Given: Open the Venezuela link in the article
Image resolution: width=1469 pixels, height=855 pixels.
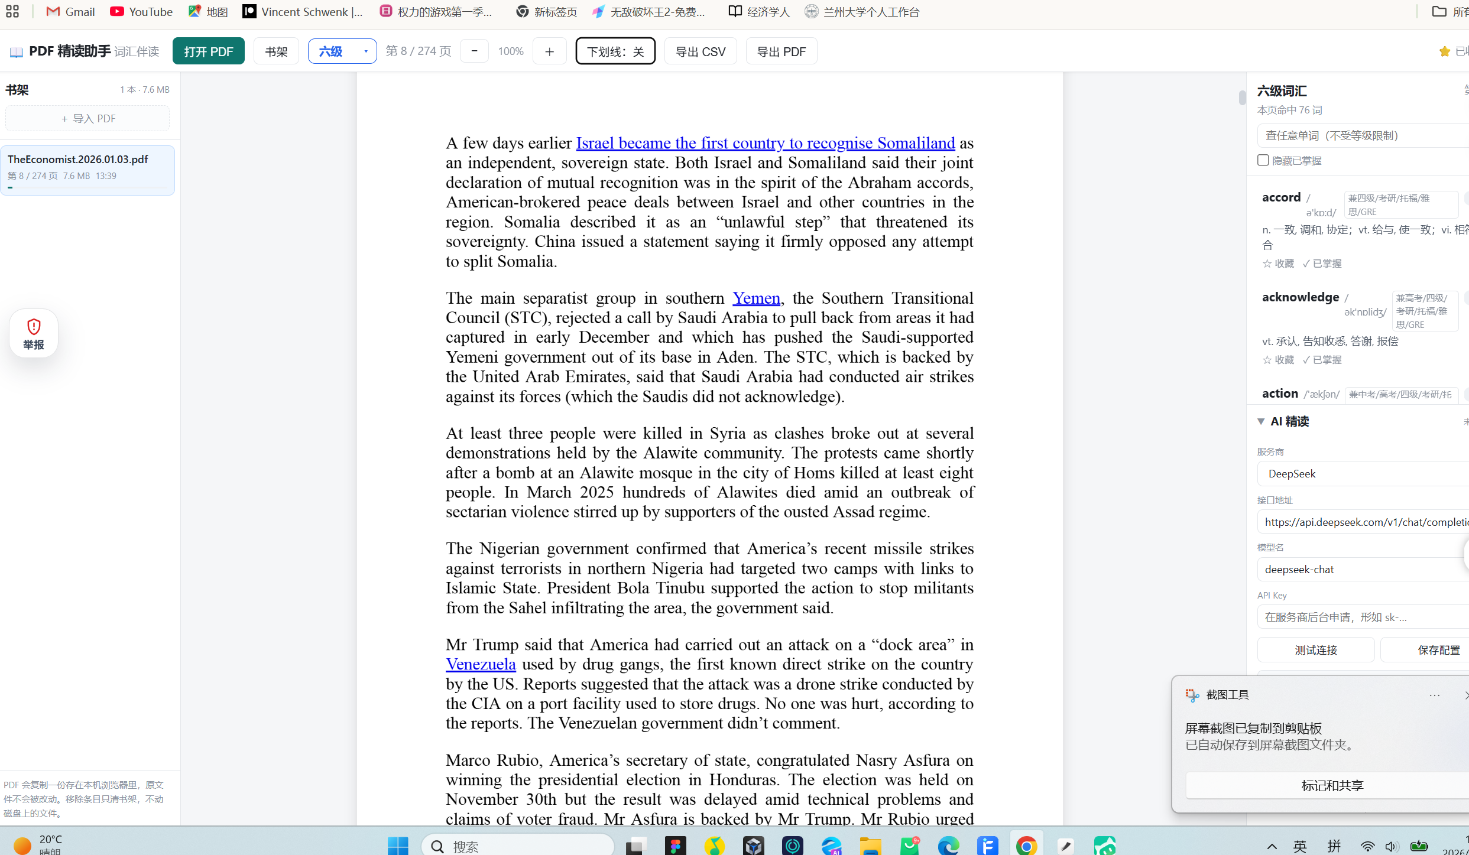Looking at the screenshot, I should (481, 664).
